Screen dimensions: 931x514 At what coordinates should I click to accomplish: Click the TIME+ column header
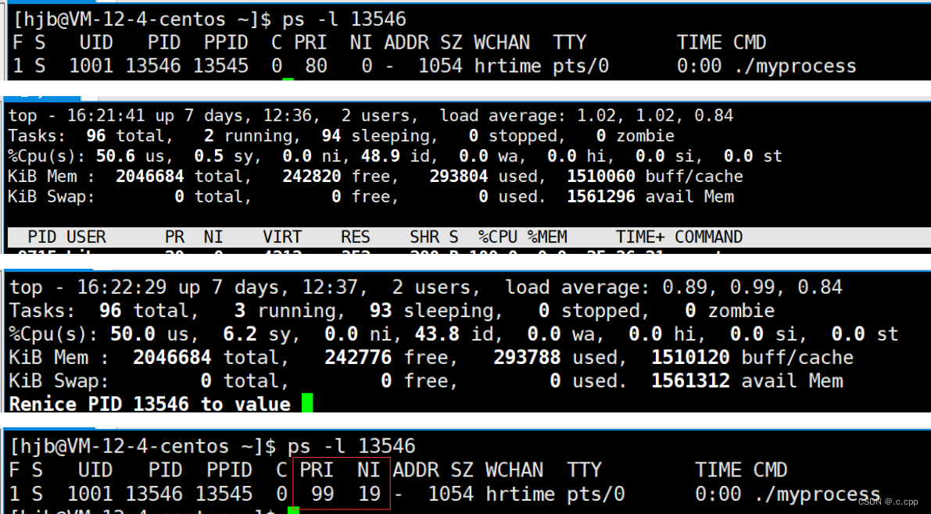(x=640, y=237)
